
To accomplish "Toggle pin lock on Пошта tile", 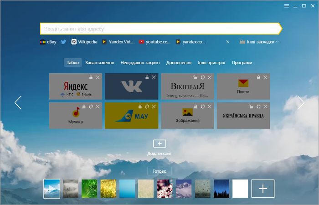I will pyautogui.click(x=258, y=77).
